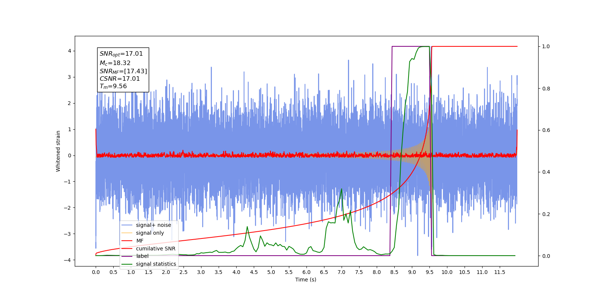The width and height of the screenshot is (598, 299).
Task: Click the 5.5 x-axis tick label
Action: (x=289, y=272)
